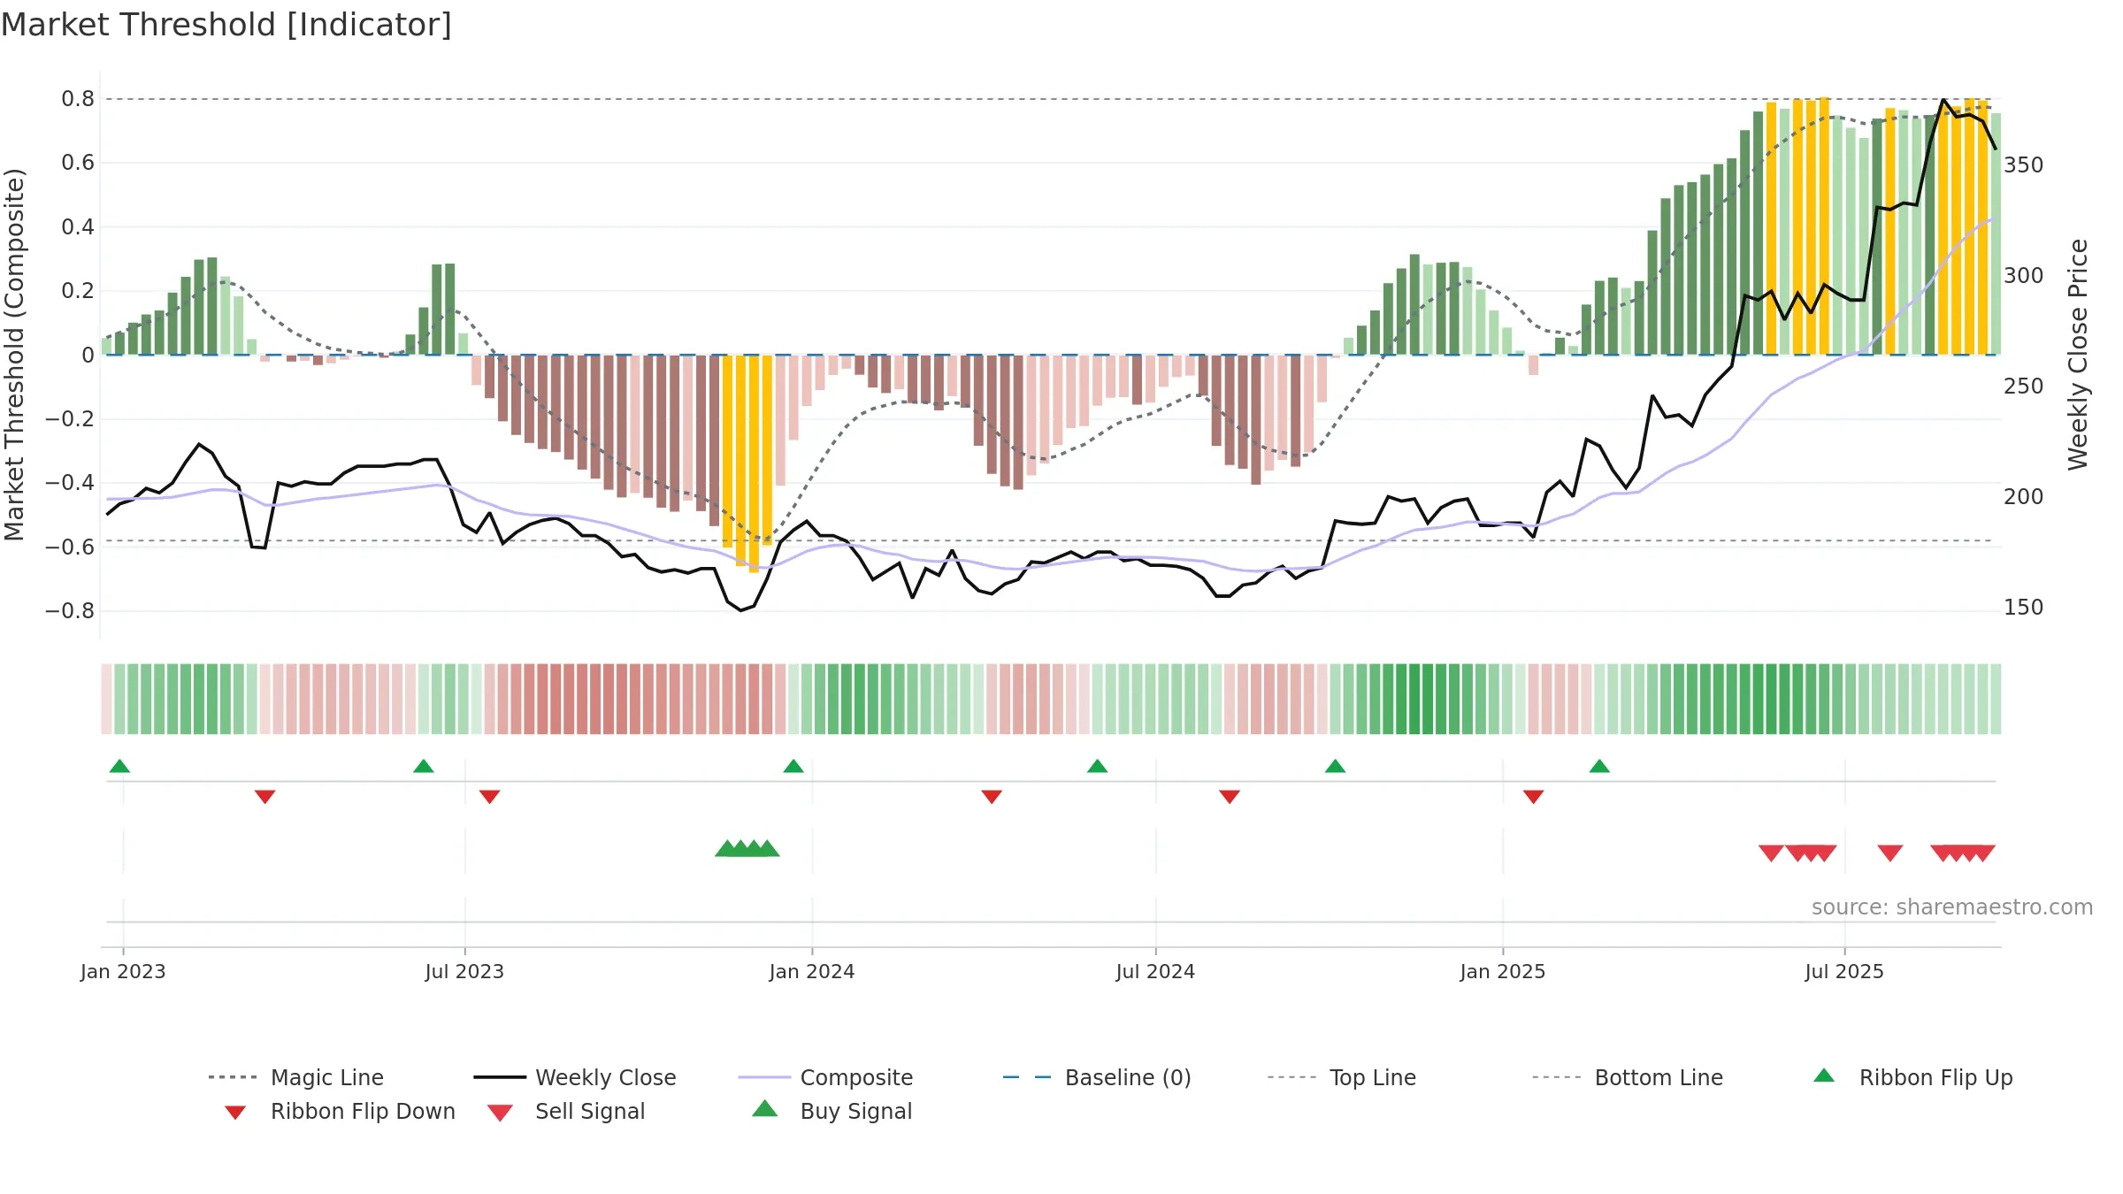This screenshot has width=2123, height=1194.
Task: Toggle the Buy Signal legend entry
Action: click(x=832, y=1111)
